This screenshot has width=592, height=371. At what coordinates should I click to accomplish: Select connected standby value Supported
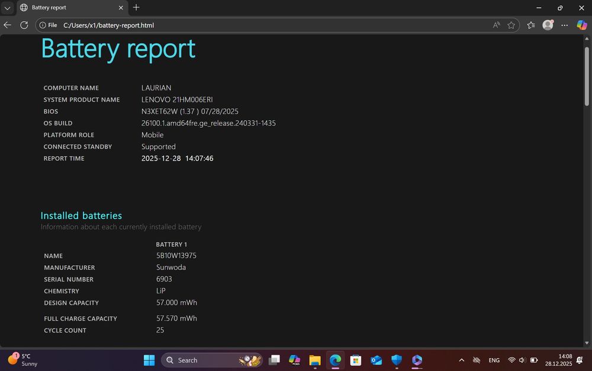pos(159,147)
